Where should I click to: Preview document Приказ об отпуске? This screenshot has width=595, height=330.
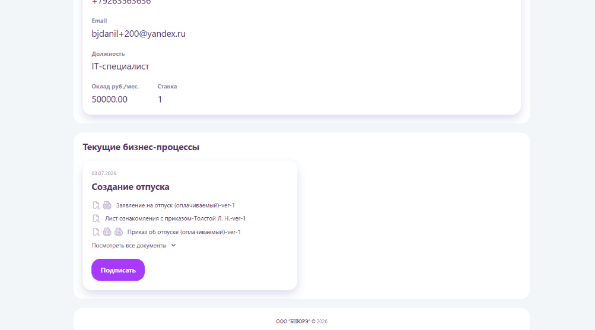[96, 231]
